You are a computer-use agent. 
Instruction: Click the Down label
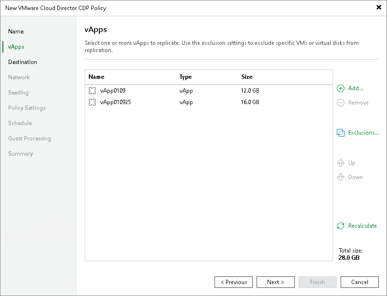[x=355, y=177]
